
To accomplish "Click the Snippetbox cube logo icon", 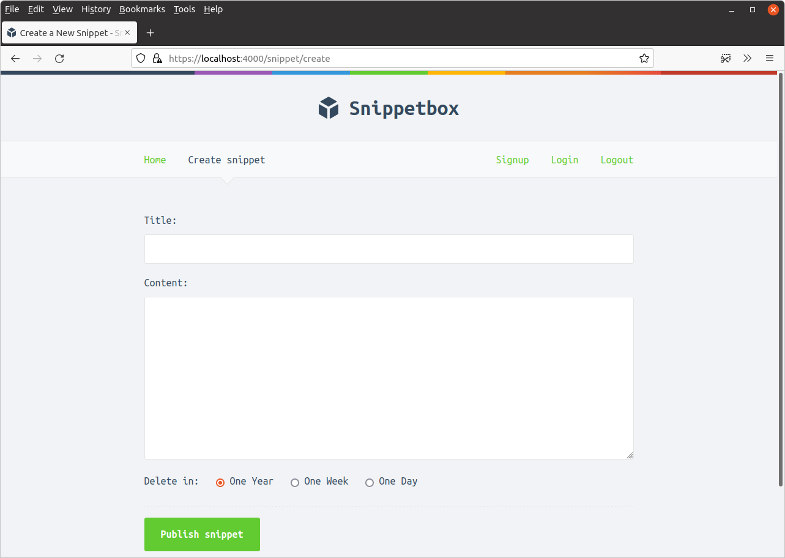I will (x=329, y=108).
